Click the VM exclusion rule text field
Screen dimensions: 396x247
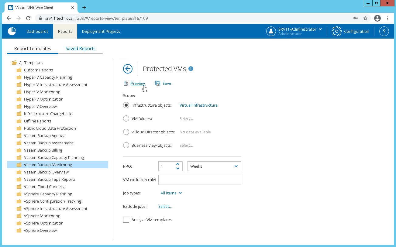[x=200, y=180]
